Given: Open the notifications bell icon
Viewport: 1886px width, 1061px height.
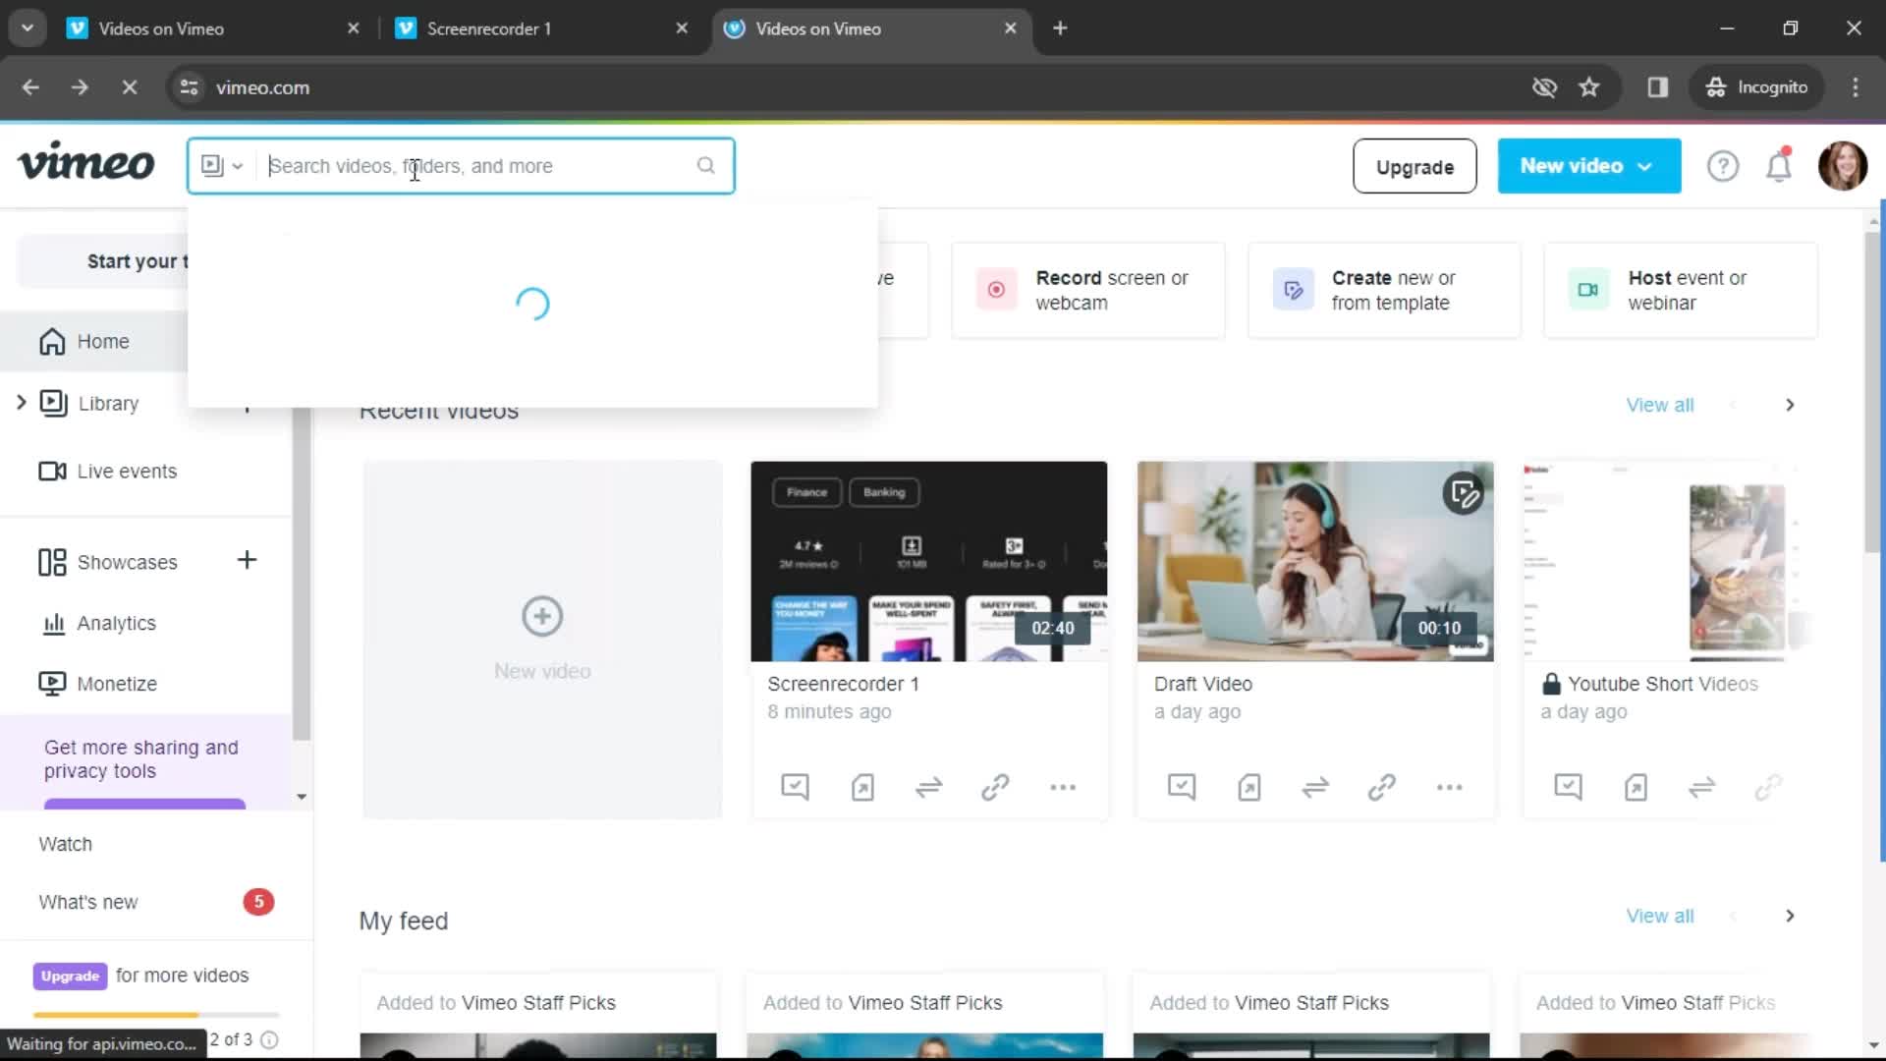Looking at the screenshot, I should pyautogui.click(x=1779, y=165).
